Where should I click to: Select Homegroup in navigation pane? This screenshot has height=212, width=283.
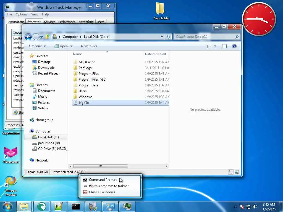[44, 120]
